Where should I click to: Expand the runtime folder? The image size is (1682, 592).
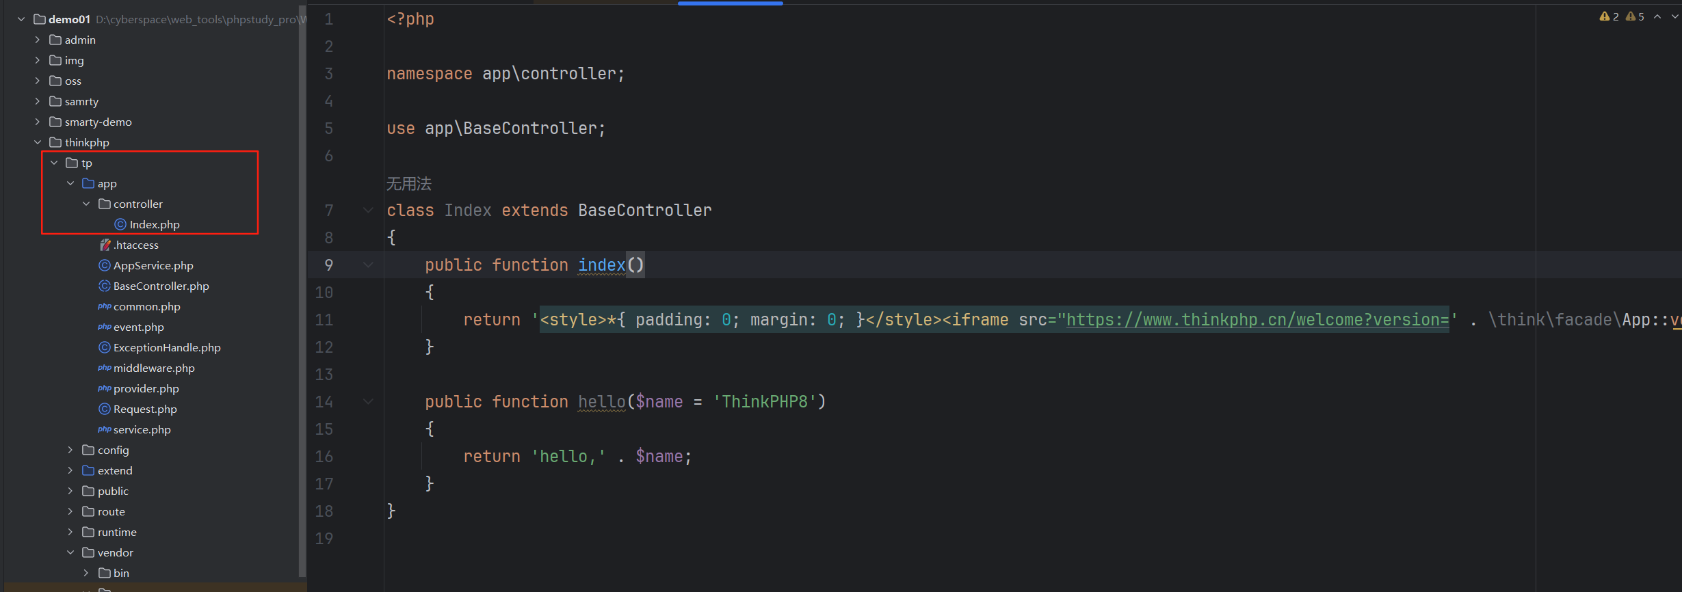click(x=70, y=532)
